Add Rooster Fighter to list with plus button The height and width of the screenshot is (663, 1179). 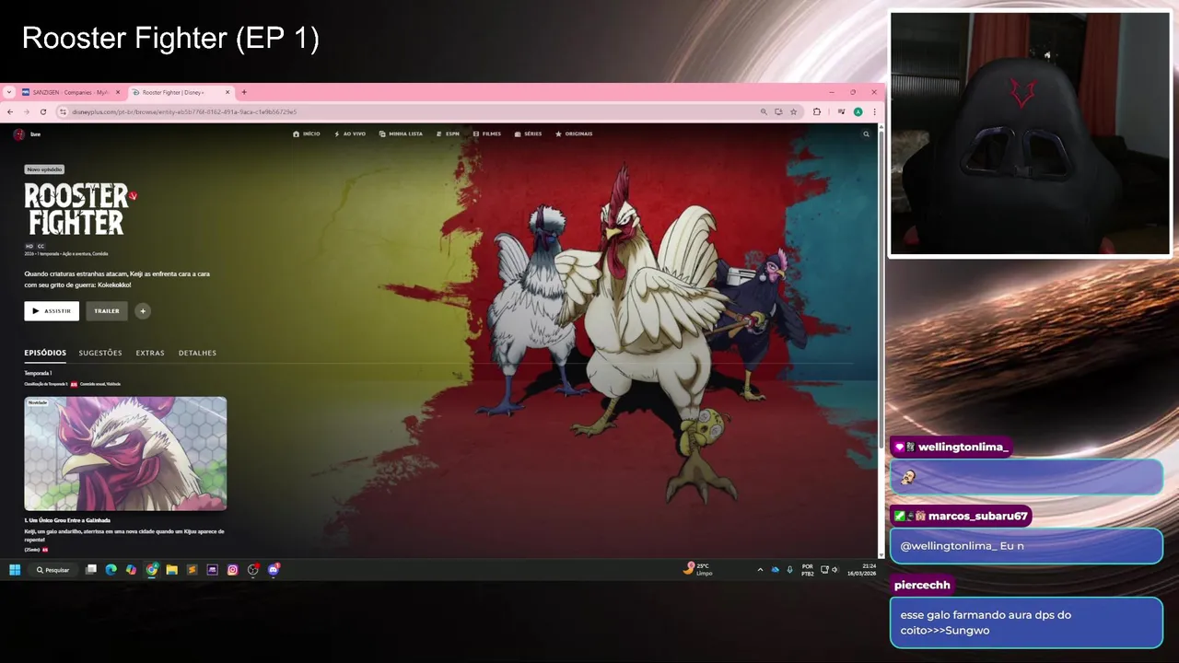tap(143, 311)
